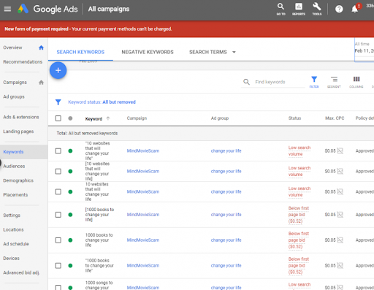Open the Help question mark icon
Image resolution: width=374 pixels, height=290 pixels.
(x=339, y=9)
